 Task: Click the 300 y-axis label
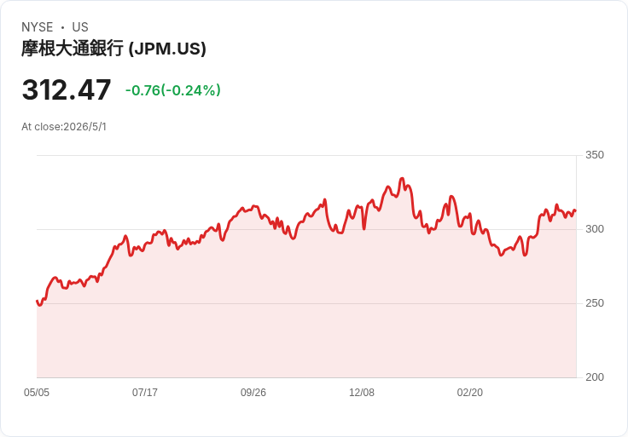(595, 229)
